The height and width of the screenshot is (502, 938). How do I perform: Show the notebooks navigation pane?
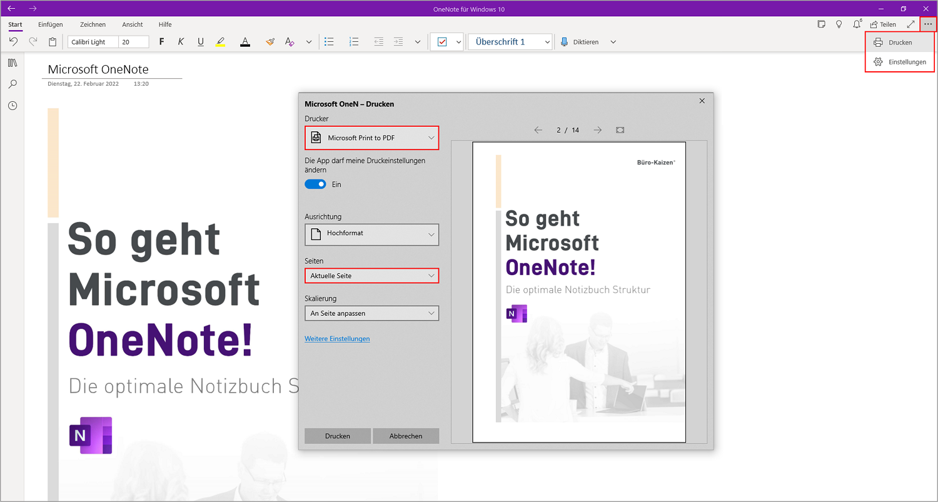13,63
